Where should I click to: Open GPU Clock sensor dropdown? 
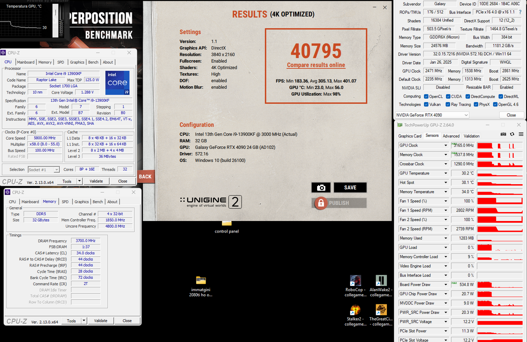(446, 145)
